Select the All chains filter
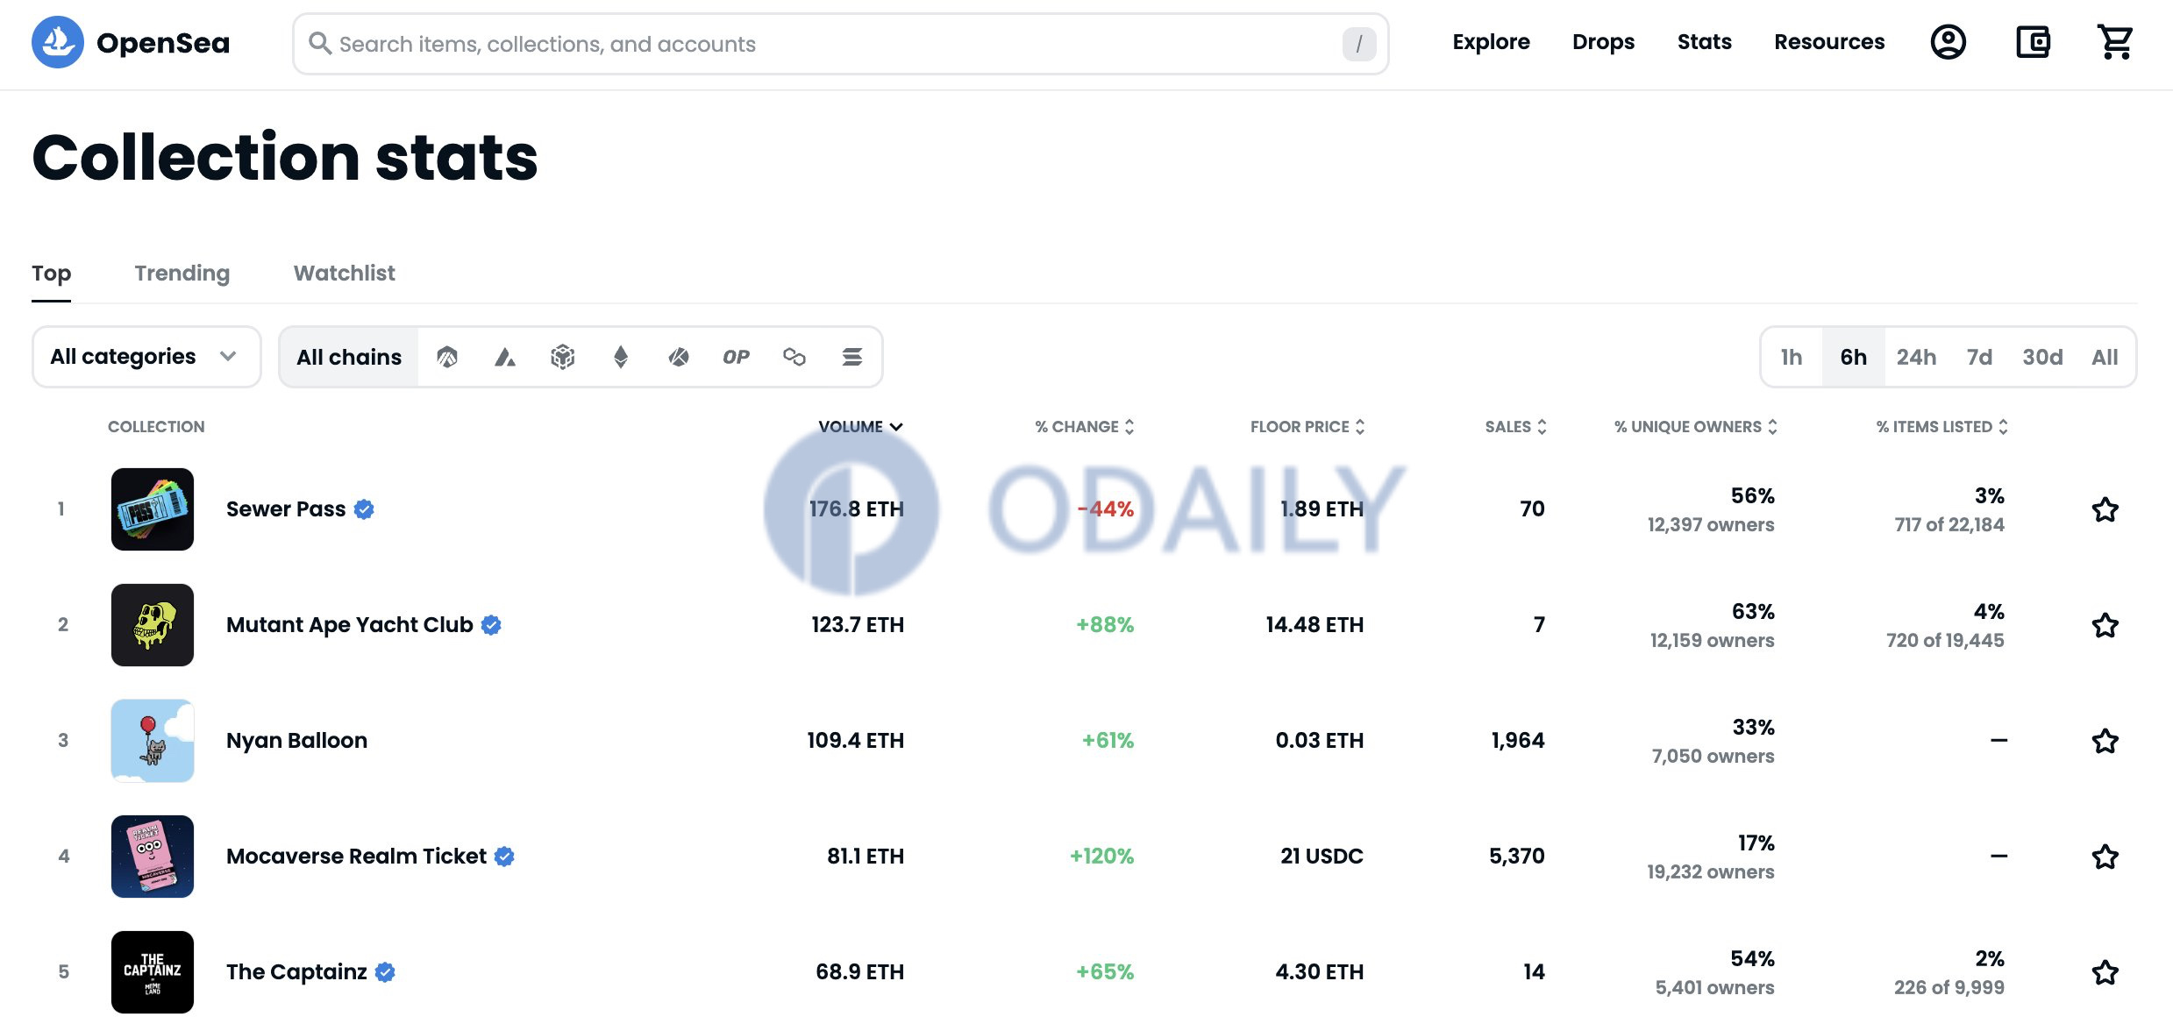2173x1024 pixels. [349, 357]
